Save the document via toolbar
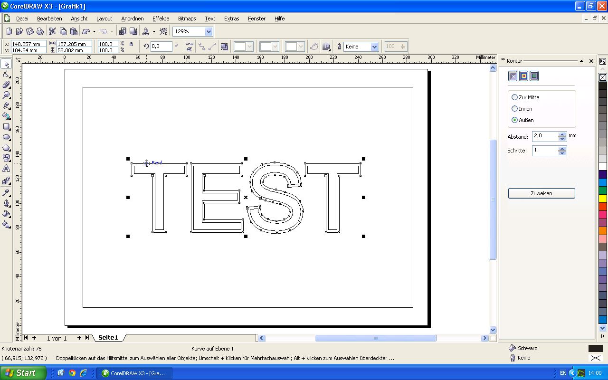608x380 pixels. 30,31
